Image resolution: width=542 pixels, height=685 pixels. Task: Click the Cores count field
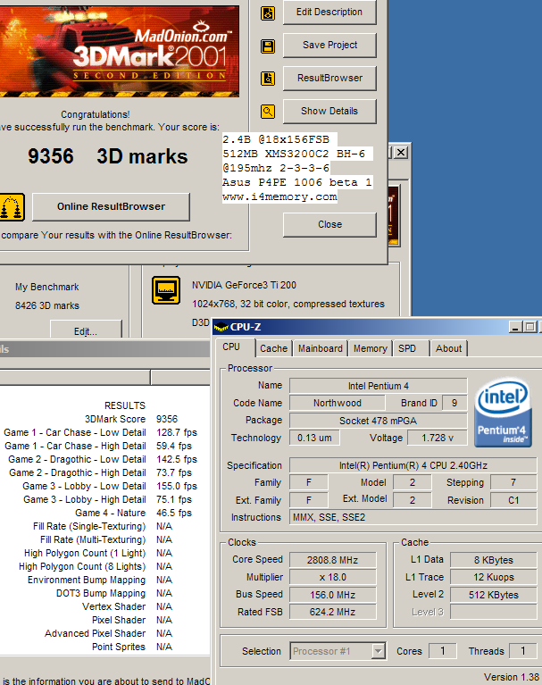pyautogui.click(x=442, y=651)
